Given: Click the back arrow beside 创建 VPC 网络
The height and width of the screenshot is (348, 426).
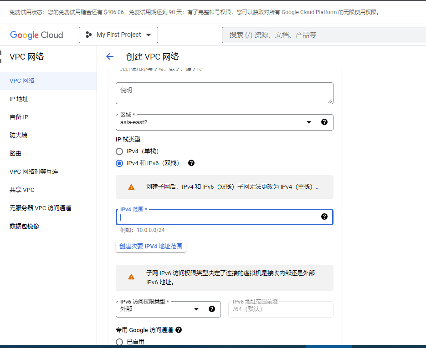Looking at the screenshot, I should tap(109, 56).
